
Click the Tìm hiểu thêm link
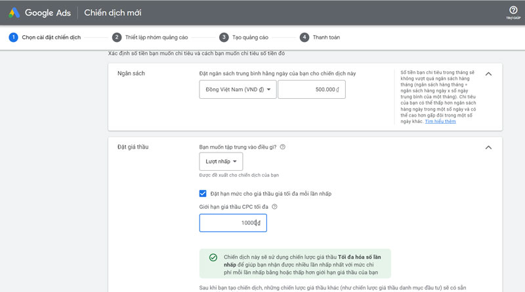[440, 122]
